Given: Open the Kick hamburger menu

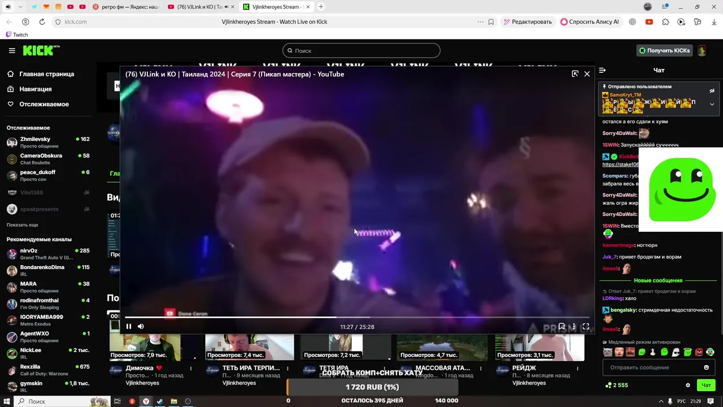Looking at the screenshot, I should [12, 50].
